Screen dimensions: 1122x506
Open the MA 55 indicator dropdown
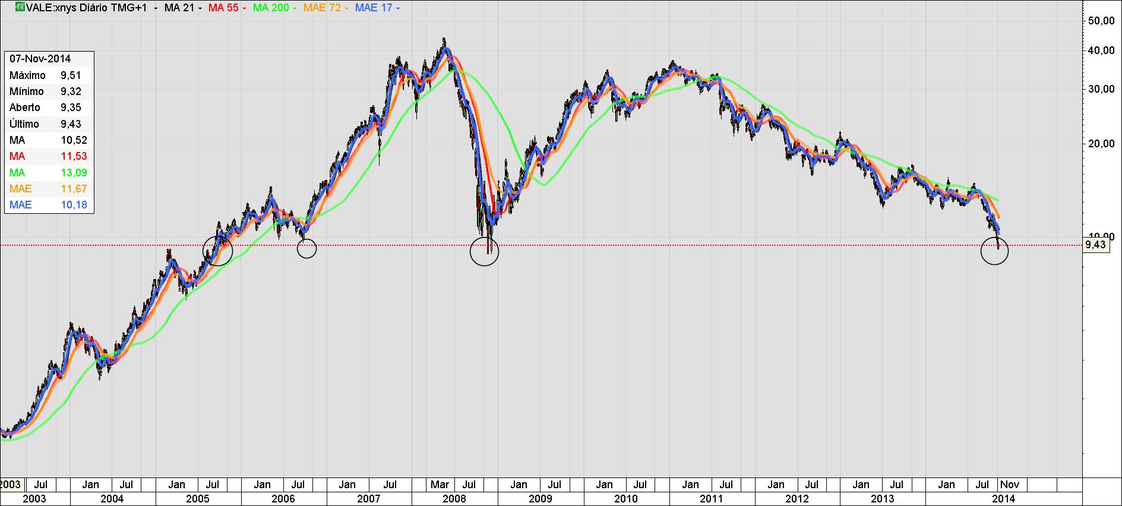(x=244, y=8)
